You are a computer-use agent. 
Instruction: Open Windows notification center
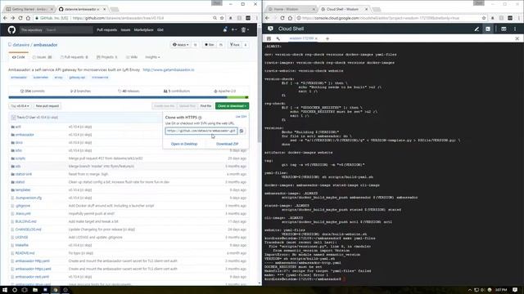pyautogui.click(x=515, y=290)
